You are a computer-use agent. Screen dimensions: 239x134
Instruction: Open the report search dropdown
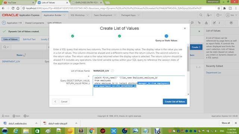[6, 47]
